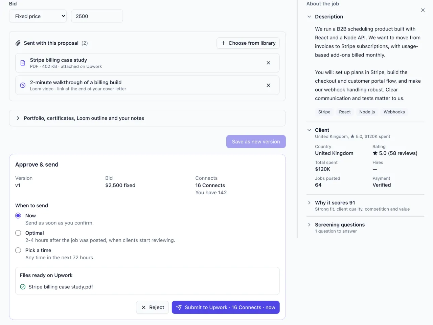Click the 16 Connects value

tap(210, 185)
